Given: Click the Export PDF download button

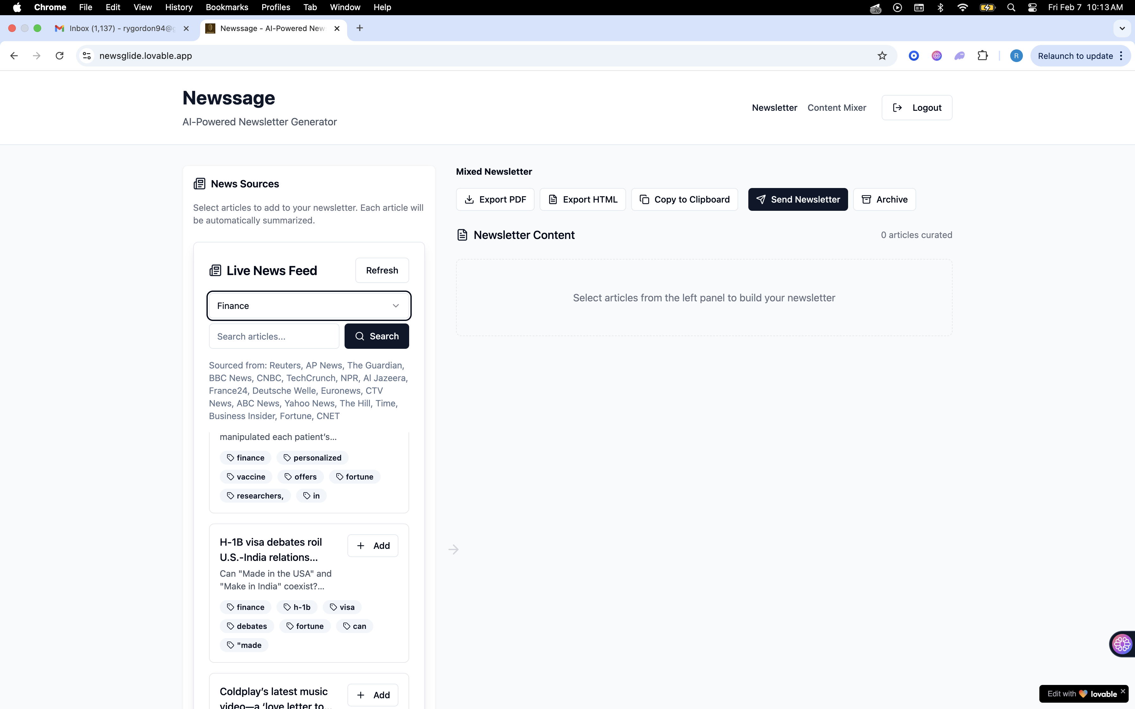Looking at the screenshot, I should (495, 199).
